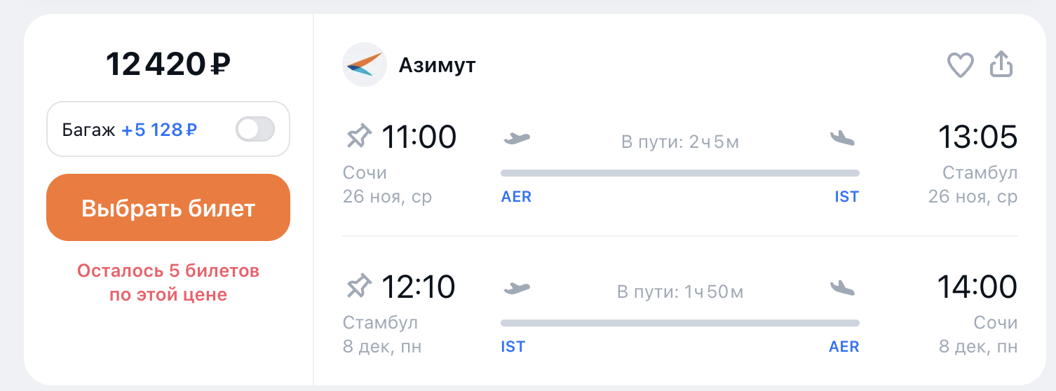Click the return flight duration bar
The height and width of the screenshot is (391, 1056).
click(680, 323)
